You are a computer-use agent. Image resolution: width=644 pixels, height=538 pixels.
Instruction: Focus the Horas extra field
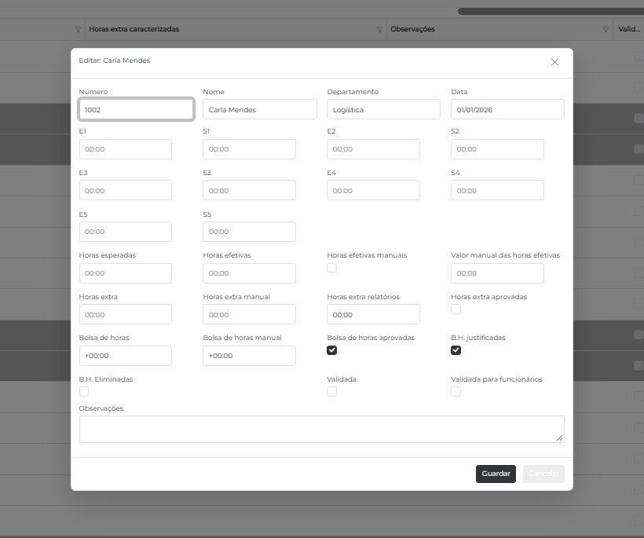[x=126, y=314]
